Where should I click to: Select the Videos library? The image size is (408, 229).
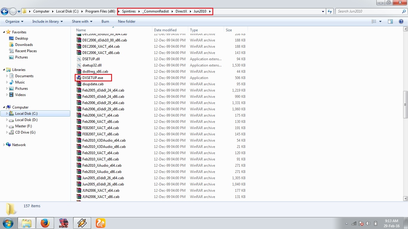[x=20, y=95]
